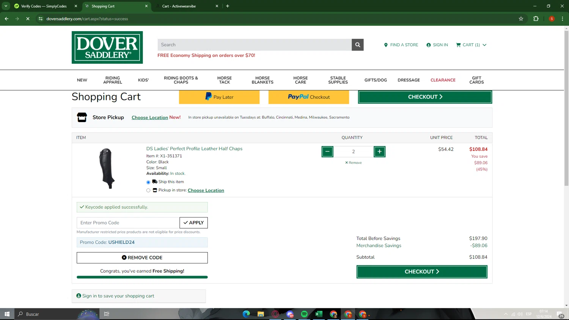Viewport: 569px width, 320px height.
Task: Show hidden system tray icons
Action: (x=506, y=314)
